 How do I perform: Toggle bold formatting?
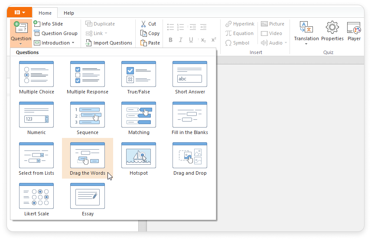pos(170,40)
